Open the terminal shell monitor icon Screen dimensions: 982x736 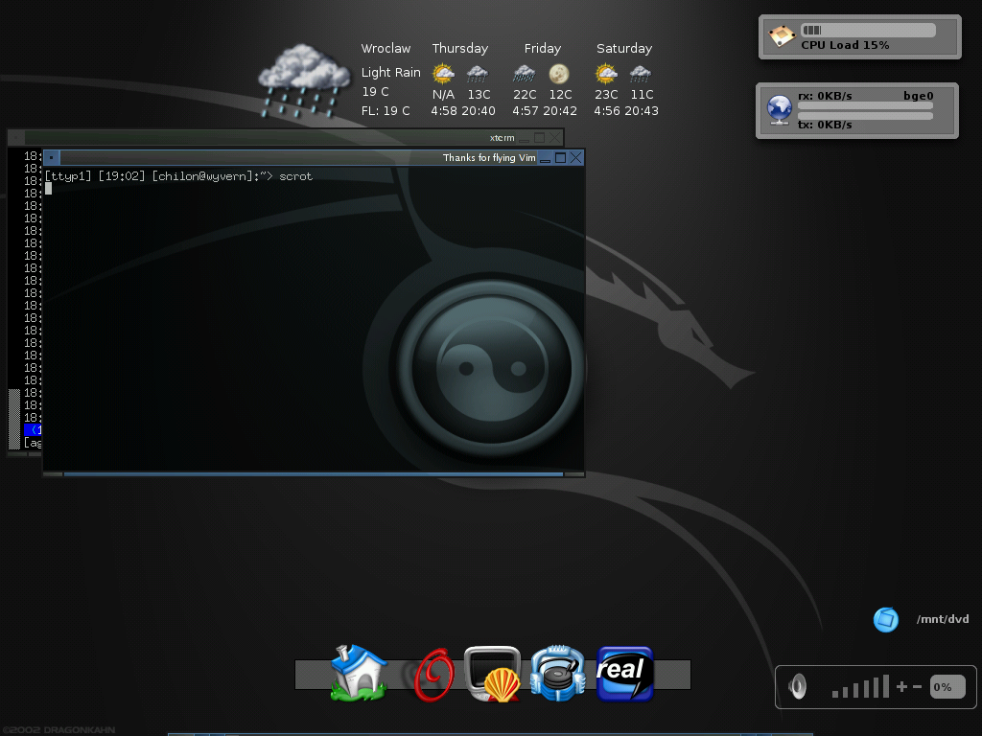492,674
